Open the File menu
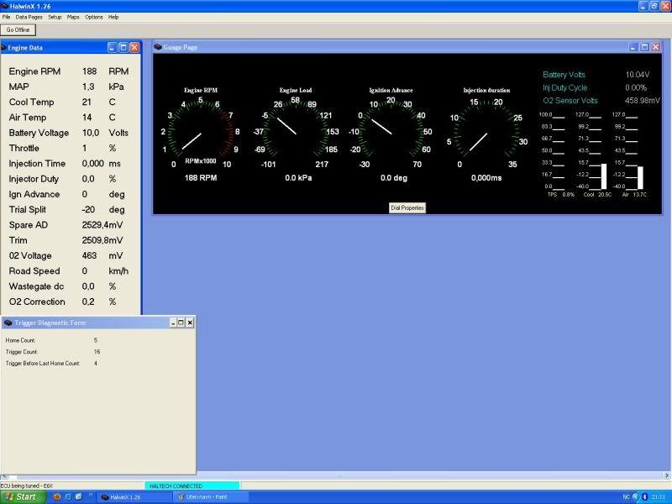 click(x=6, y=17)
